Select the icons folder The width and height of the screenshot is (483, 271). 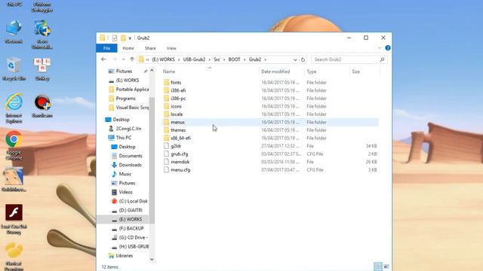point(176,106)
